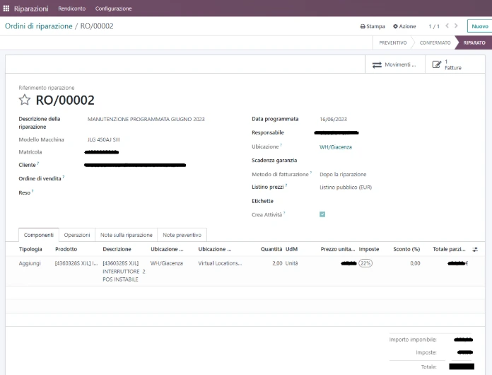Open column options adjust icon in table
This screenshot has width=492, height=375.
475,249
